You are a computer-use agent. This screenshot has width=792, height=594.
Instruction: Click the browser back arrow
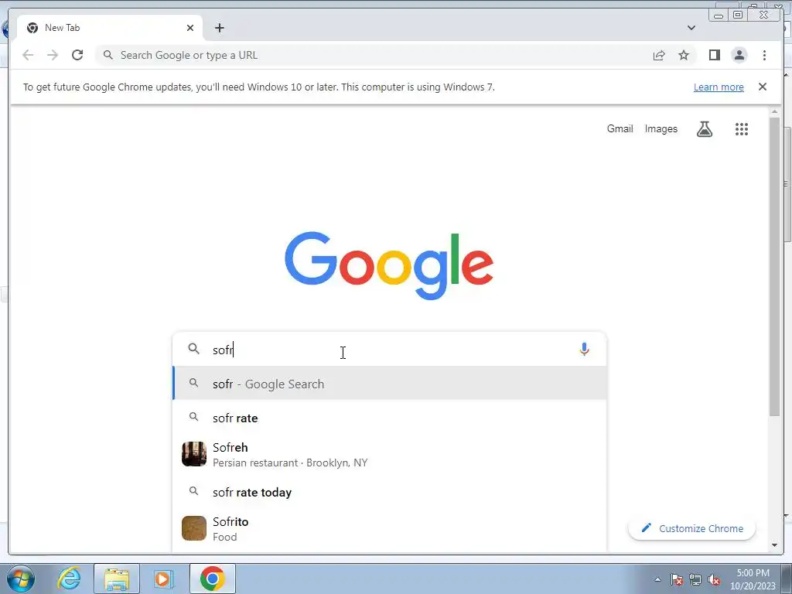click(28, 55)
